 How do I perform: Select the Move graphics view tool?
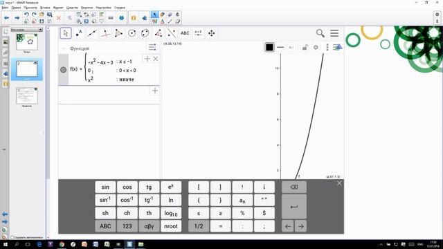click(211, 33)
